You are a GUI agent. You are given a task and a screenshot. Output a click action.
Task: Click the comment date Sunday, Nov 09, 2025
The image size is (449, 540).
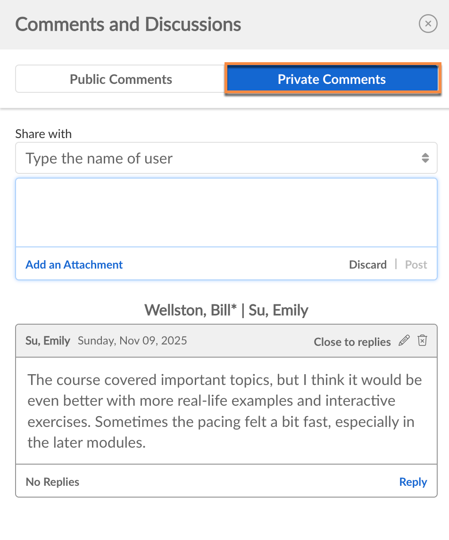pyautogui.click(x=133, y=341)
